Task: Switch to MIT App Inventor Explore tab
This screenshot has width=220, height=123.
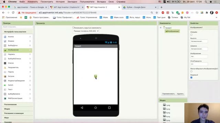Action: coord(67,7)
